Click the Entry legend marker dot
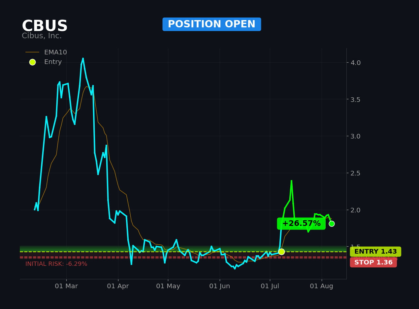The image size is (419, 309). tap(32, 62)
